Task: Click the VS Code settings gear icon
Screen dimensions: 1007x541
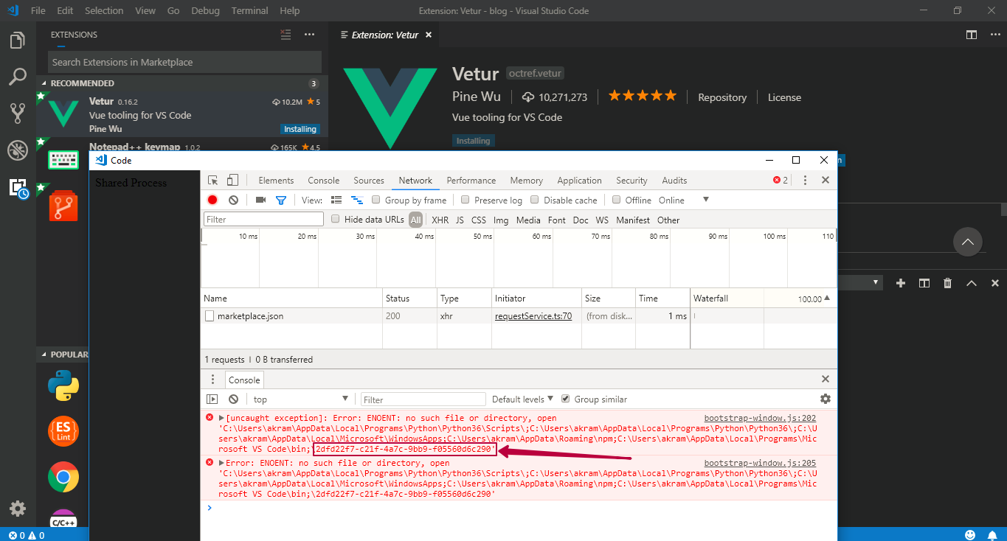Action: [17, 508]
